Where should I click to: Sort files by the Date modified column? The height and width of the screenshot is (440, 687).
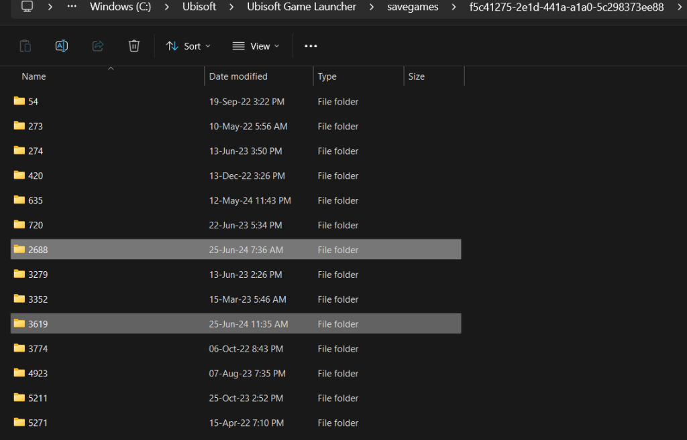(237, 76)
